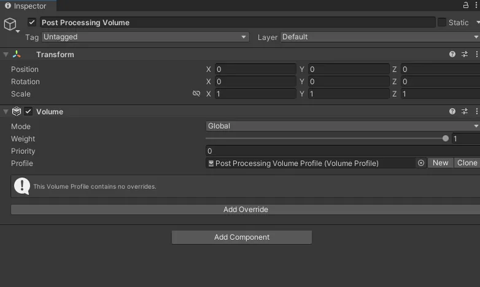Click the Scale Y field
This screenshot has width=480, height=287.
(x=349, y=94)
